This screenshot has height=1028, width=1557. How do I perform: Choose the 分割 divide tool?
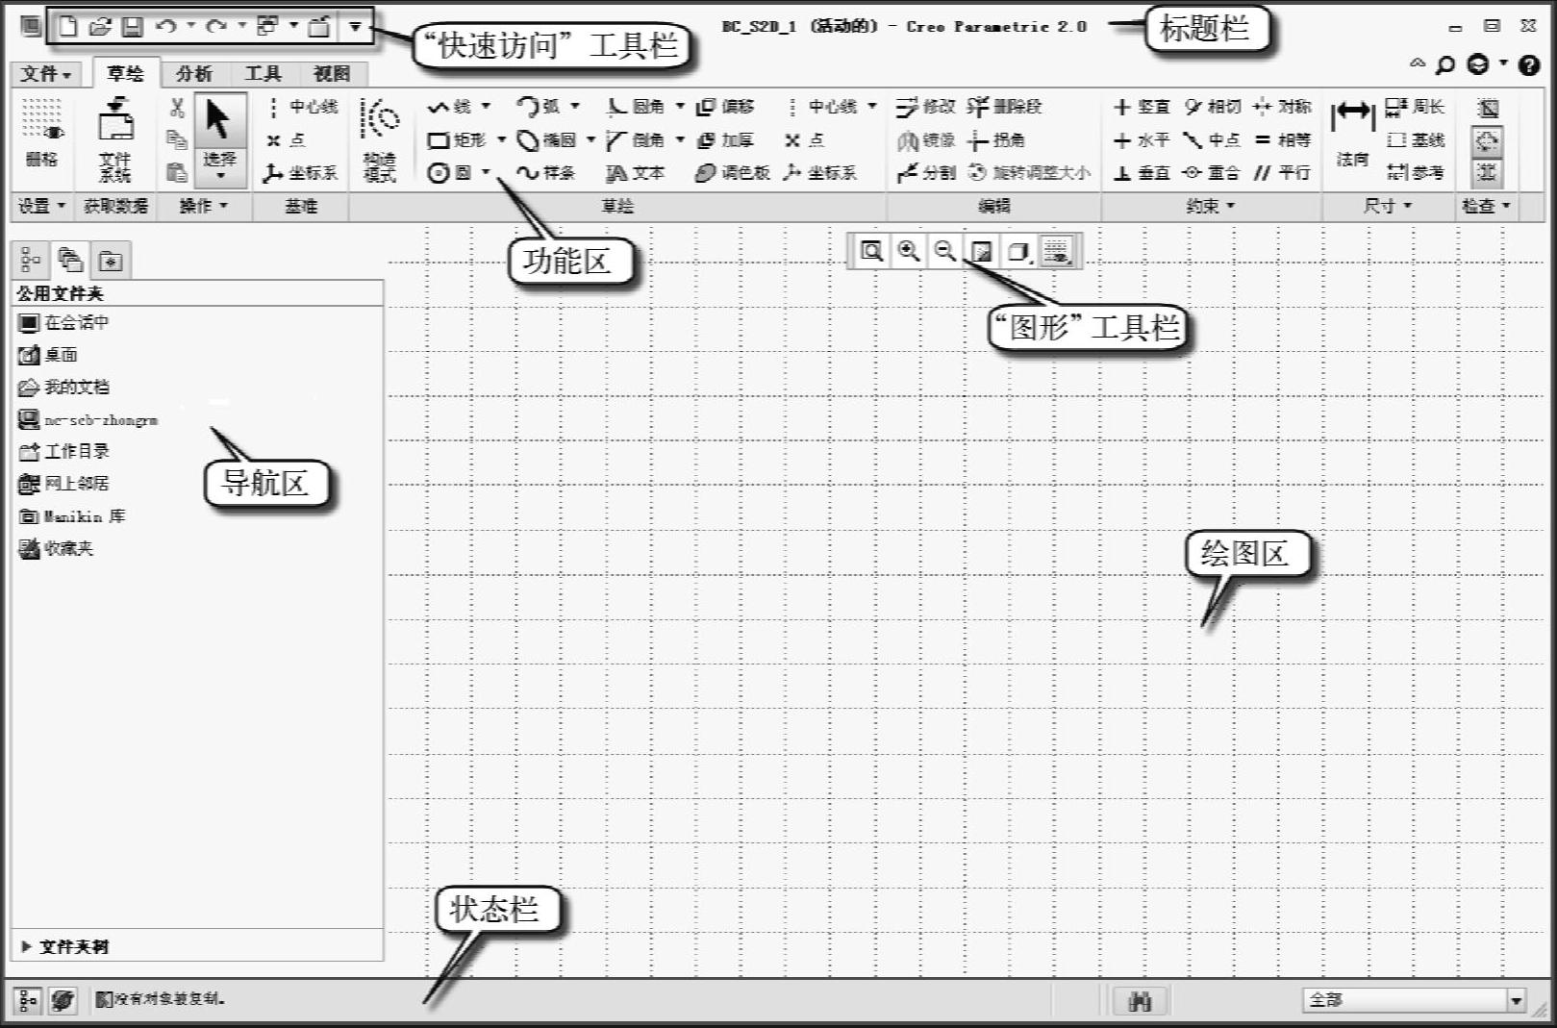pos(926,173)
